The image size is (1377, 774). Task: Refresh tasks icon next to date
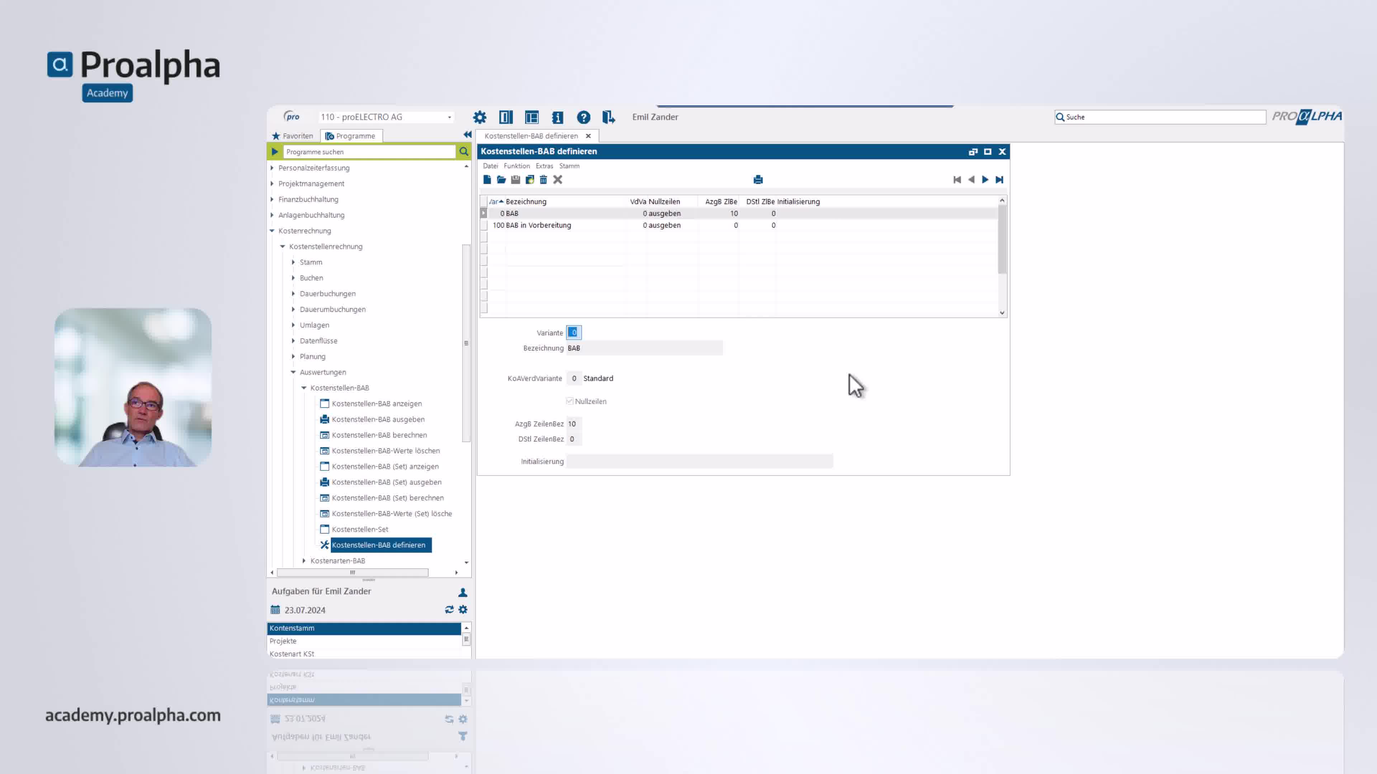[x=449, y=610]
